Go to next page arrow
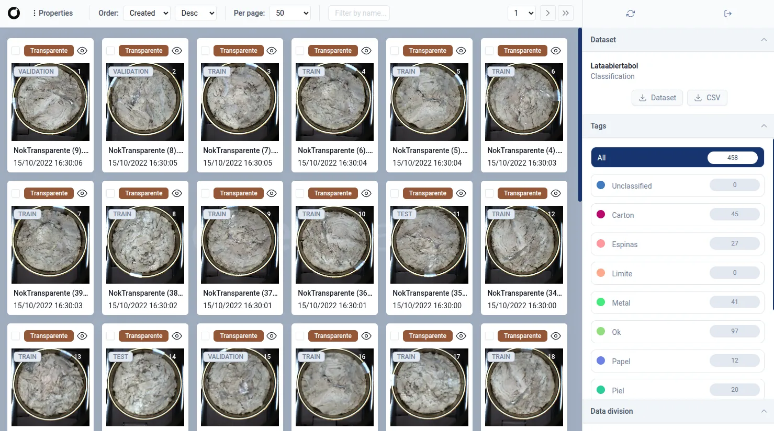The height and width of the screenshot is (431, 774). (x=547, y=13)
